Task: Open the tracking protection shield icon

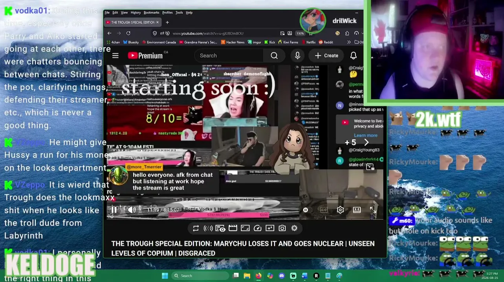Action: pos(155,33)
